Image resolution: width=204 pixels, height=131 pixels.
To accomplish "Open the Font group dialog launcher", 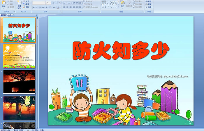I will tap(61, 12).
